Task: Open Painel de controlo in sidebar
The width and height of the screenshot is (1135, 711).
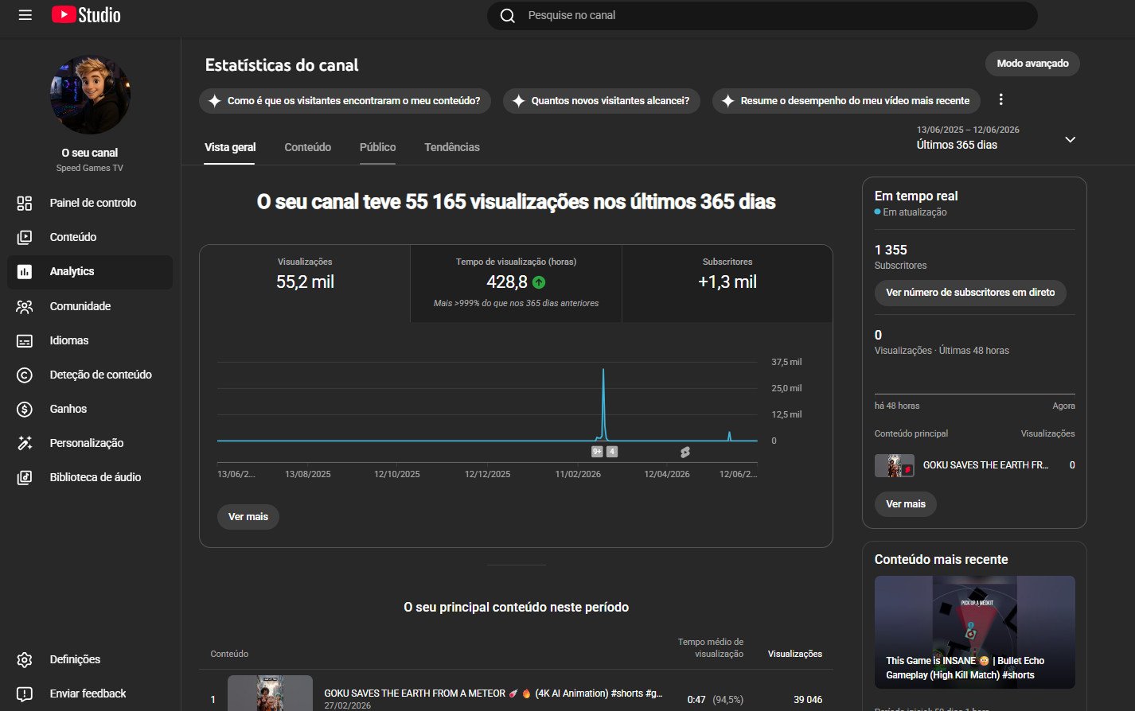Action: 90,203
